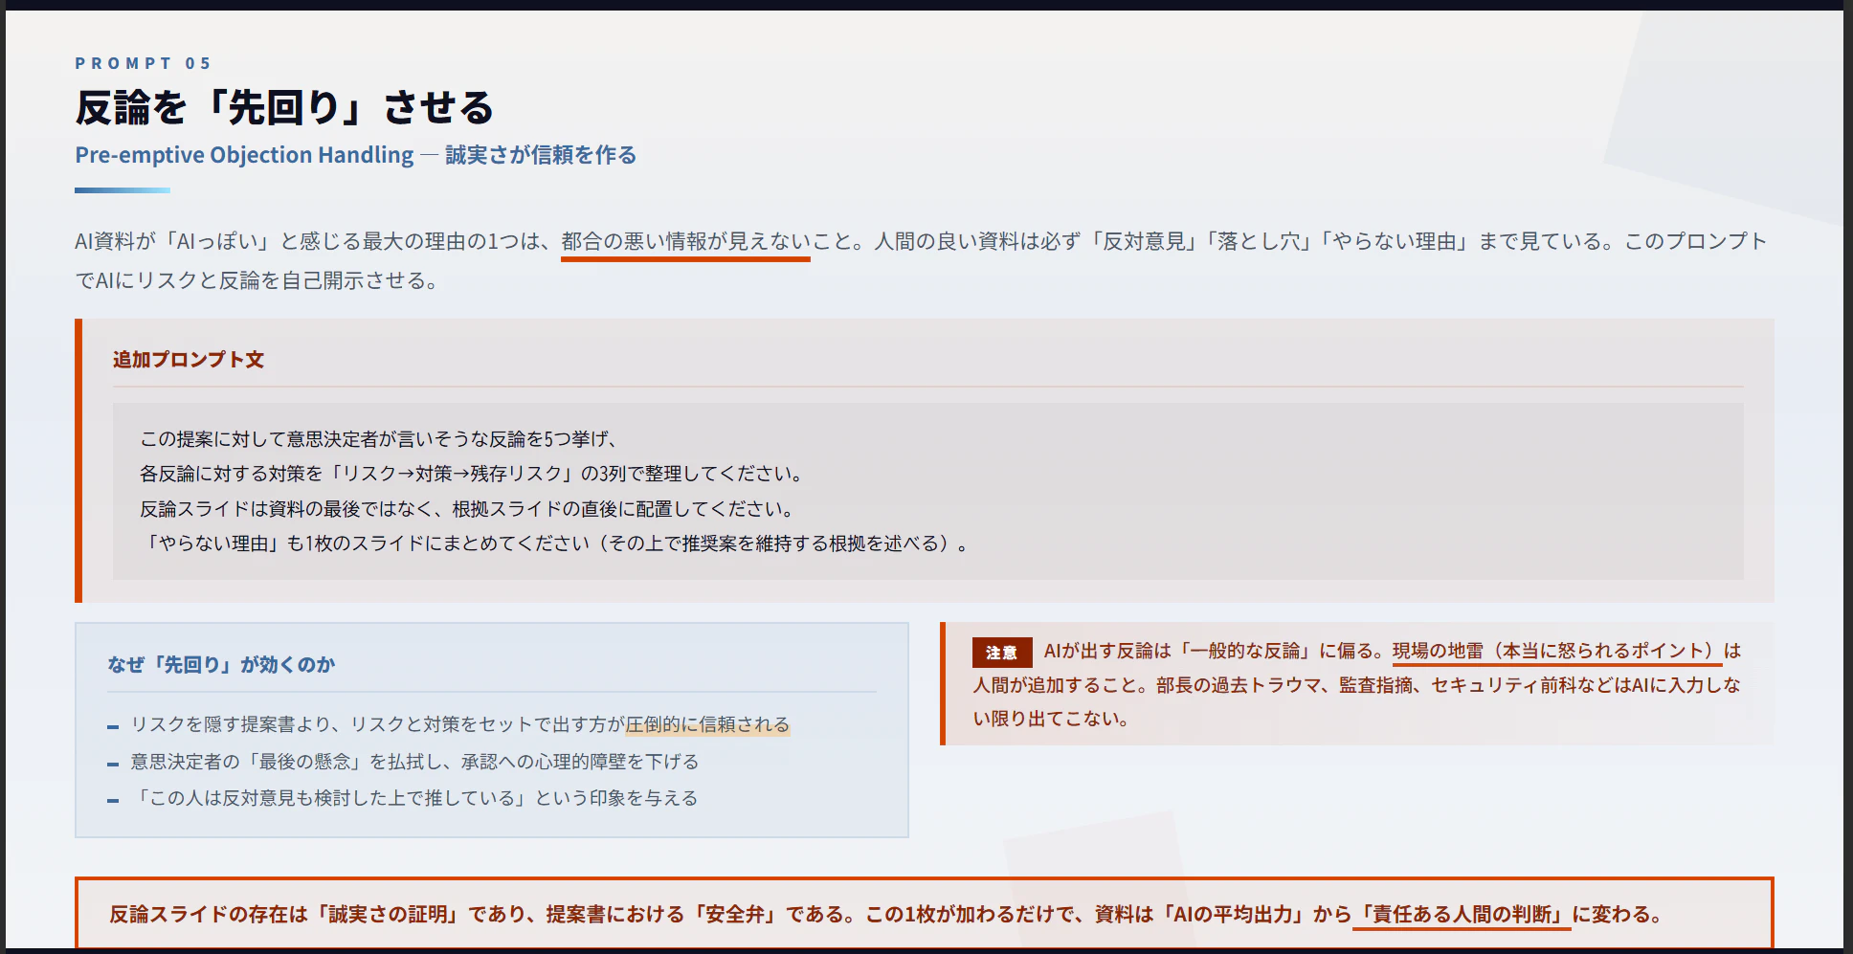This screenshot has height=954, width=1853.
Task: Click underlined phrase 「責任ある人間の判断」
Action: click(1462, 914)
